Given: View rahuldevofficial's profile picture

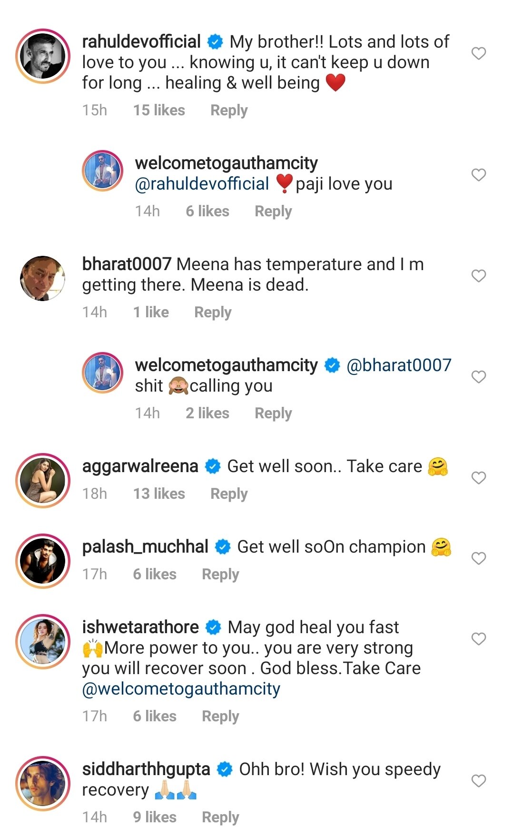Looking at the screenshot, I should point(43,56).
